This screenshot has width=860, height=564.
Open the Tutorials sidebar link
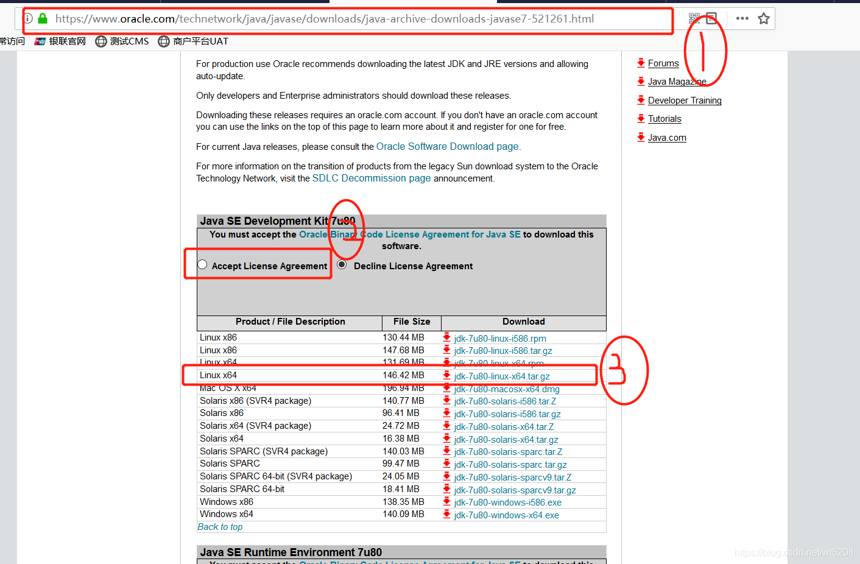click(x=664, y=119)
